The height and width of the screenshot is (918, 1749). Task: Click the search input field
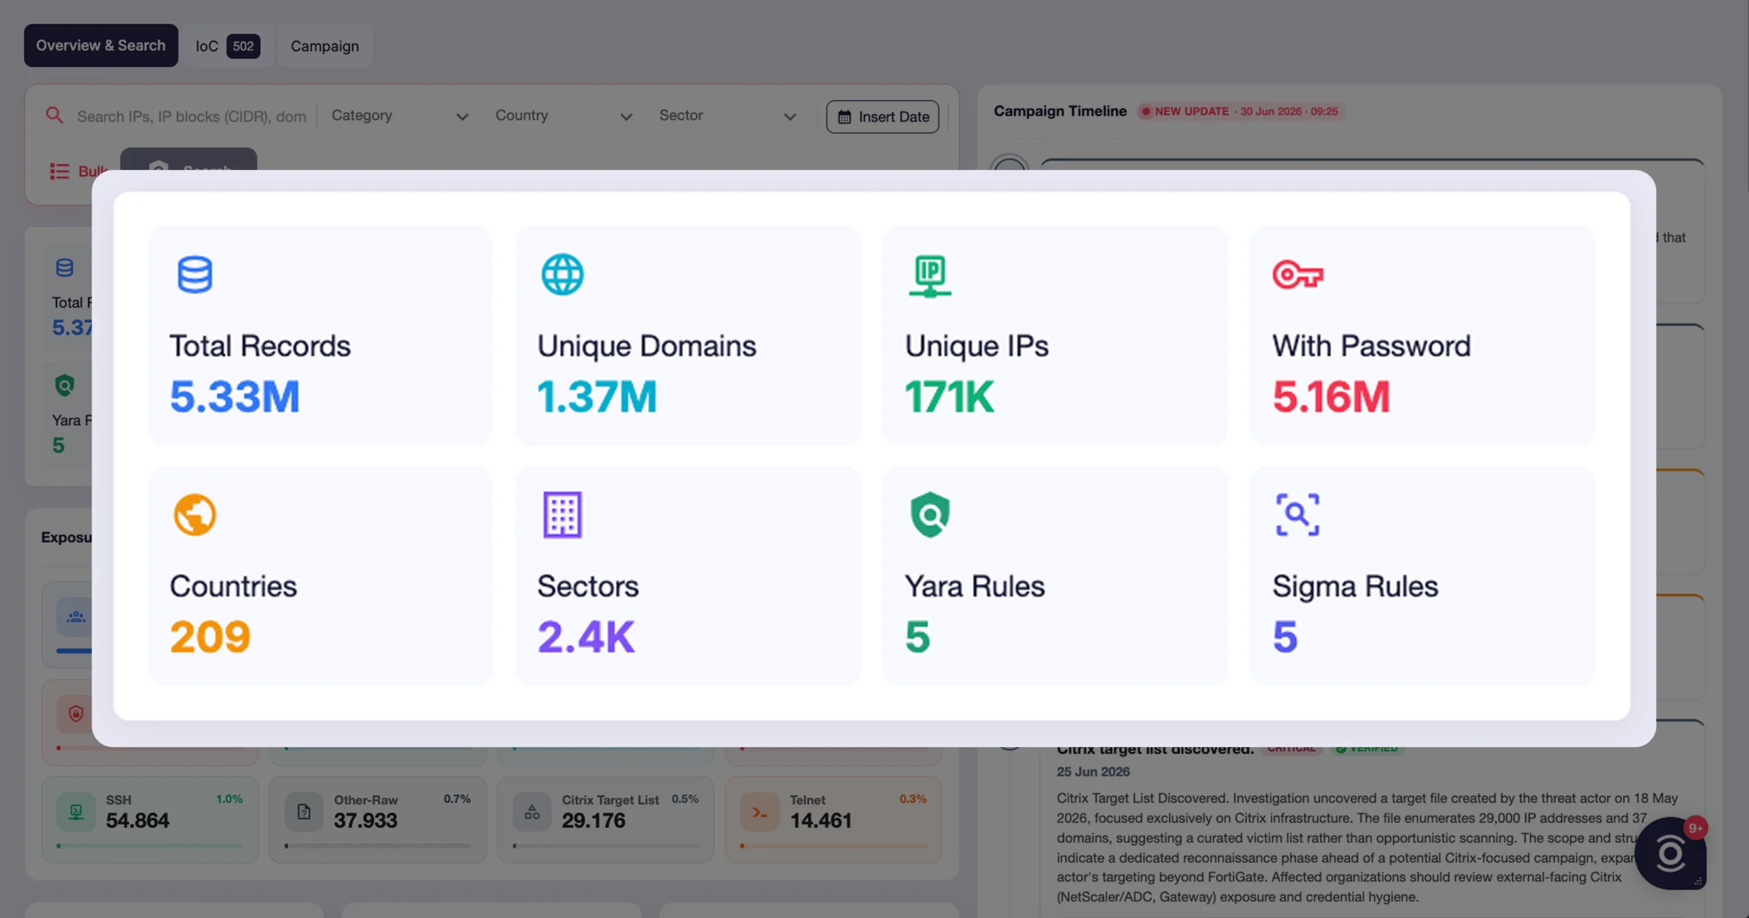pyautogui.click(x=191, y=116)
